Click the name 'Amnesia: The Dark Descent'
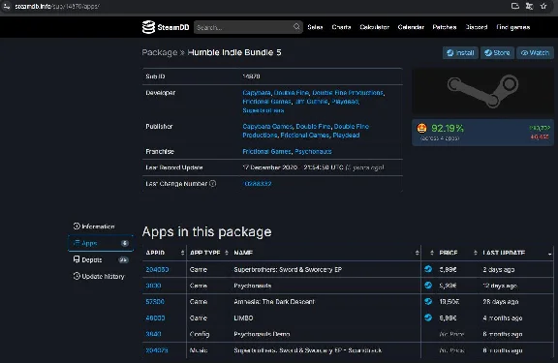The height and width of the screenshot is (363, 558). pyautogui.click(x=274, y=301)
